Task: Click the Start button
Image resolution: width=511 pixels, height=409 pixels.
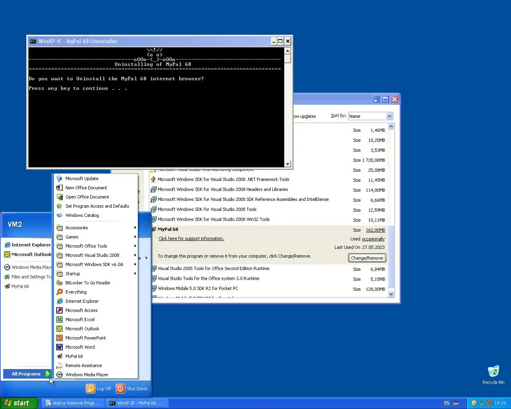Action: point(19,403)
